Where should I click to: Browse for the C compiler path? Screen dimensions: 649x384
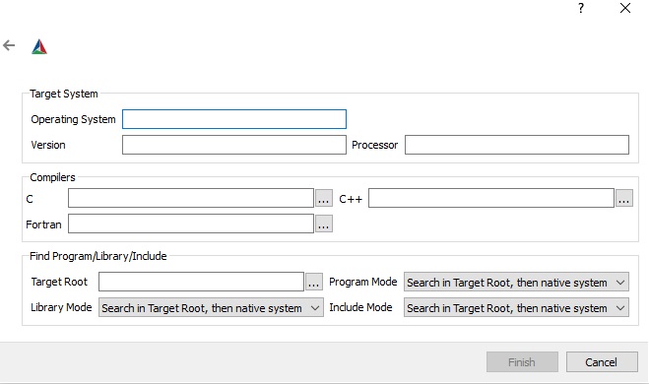coord(324,199)
